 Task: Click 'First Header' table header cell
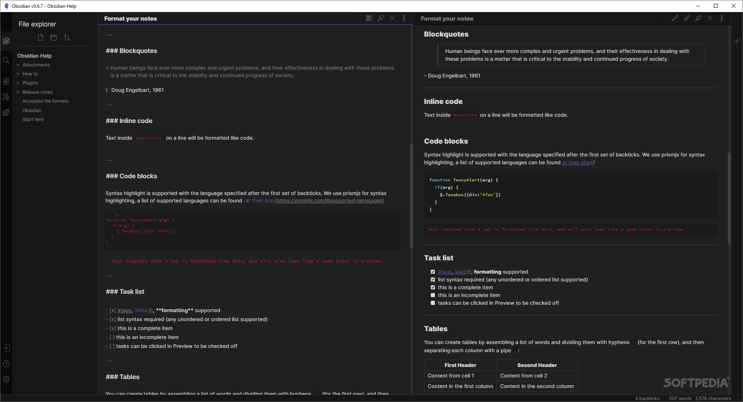click(x=460, y=365)
